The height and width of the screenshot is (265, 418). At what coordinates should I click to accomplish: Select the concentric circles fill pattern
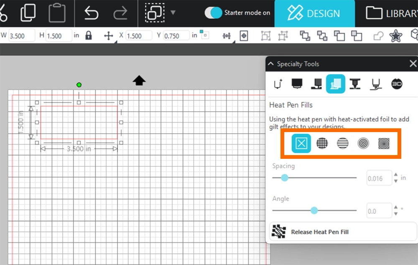pyautogui.click(x=363, y=144)
